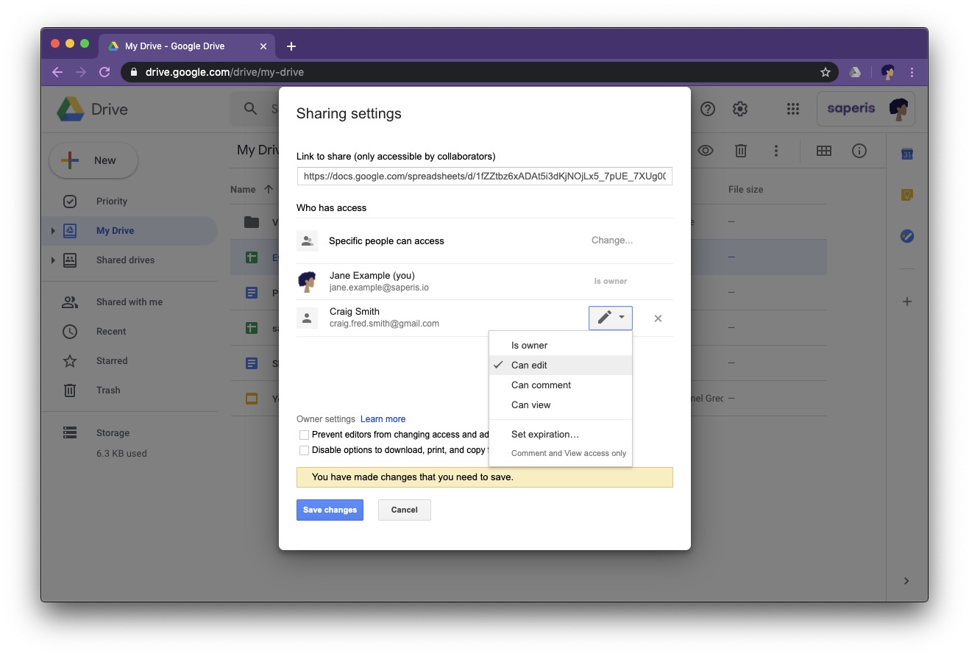
Task: Click the View details info icon
Action: [859, 150]
